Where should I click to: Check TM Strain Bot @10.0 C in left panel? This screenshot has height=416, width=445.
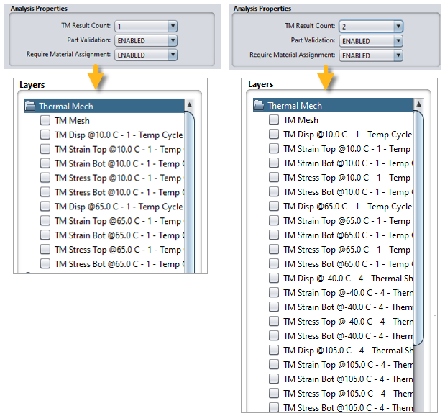coord(45,163)
